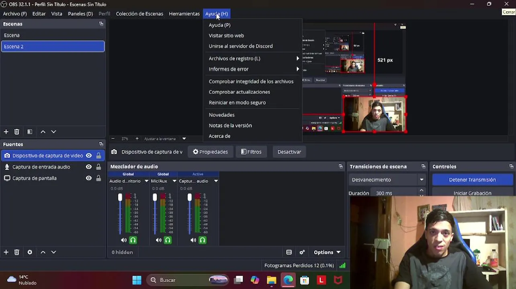Undock the Controles panel
516x289 pixels.
(511, 166)
